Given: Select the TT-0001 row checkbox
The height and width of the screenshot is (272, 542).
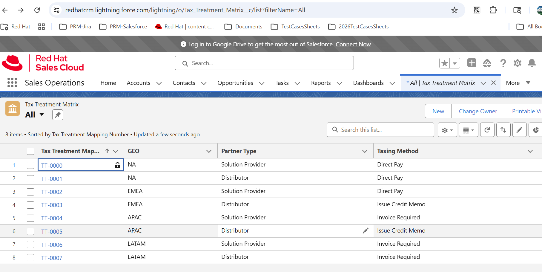Looking at the screenshot, I should click(30, 179).
